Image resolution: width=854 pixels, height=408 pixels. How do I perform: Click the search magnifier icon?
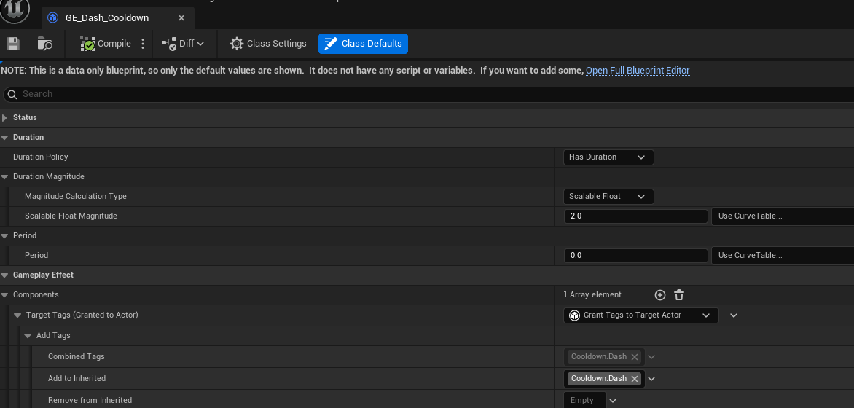[x=12, y=94]
